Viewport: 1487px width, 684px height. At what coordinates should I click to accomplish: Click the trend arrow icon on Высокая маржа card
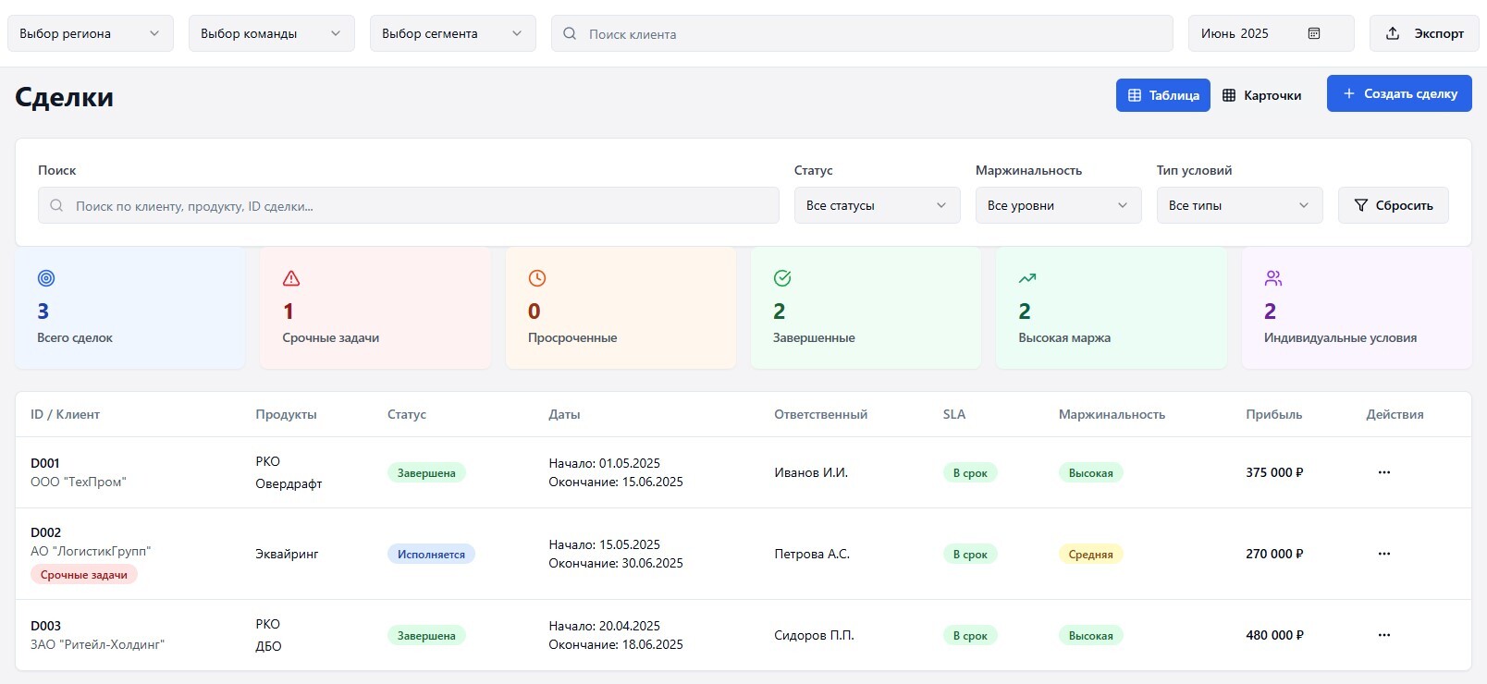1027,278
